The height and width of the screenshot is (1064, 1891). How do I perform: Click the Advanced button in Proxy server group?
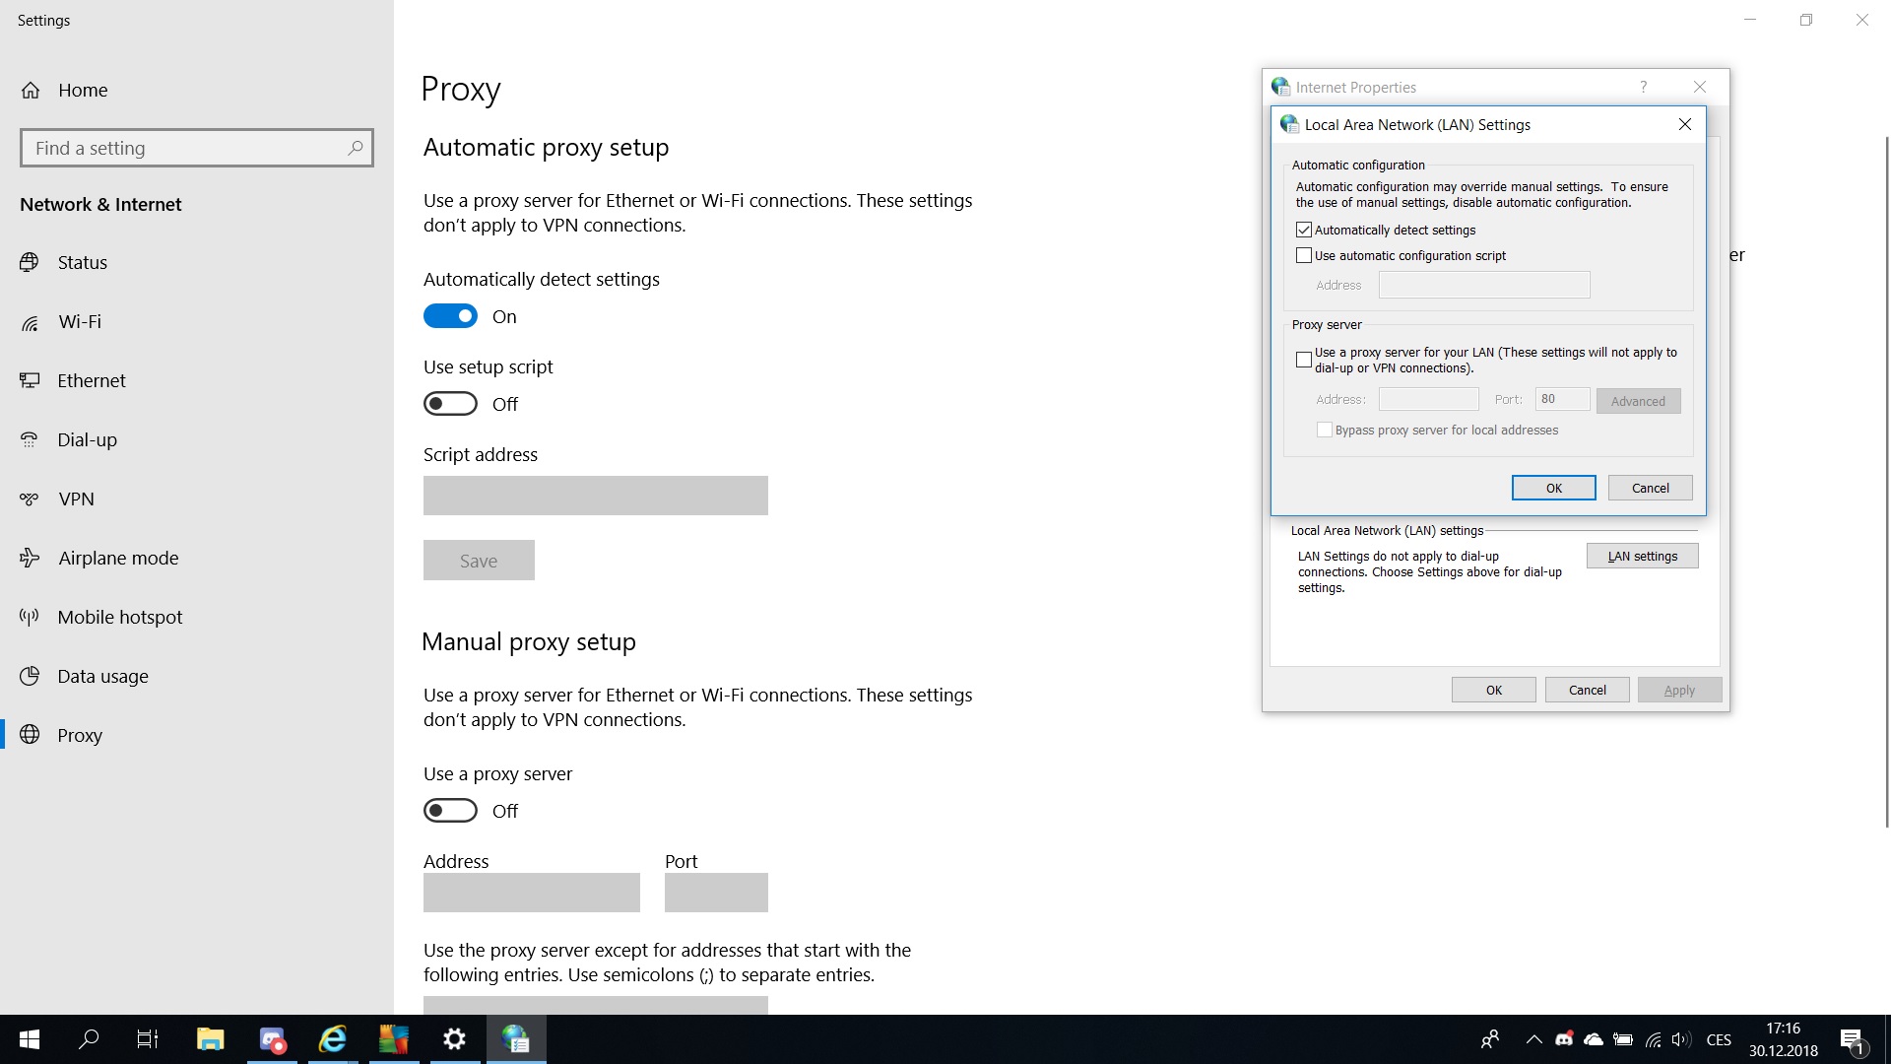[x=1638, y=401]
